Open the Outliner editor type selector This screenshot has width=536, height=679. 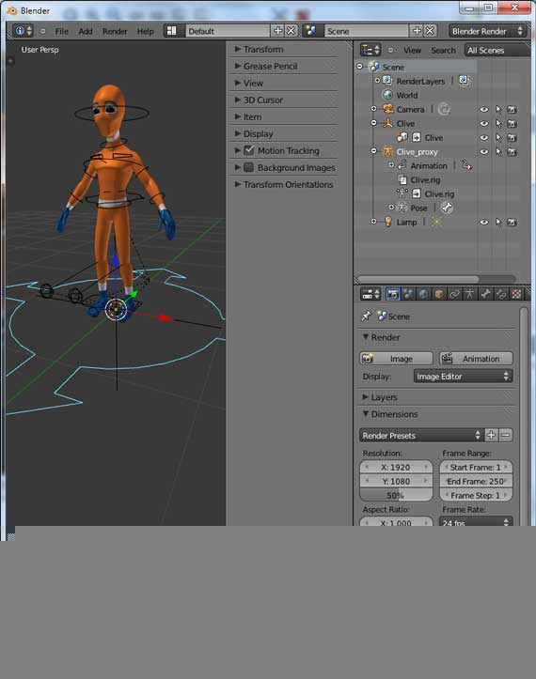click(370, 50)
